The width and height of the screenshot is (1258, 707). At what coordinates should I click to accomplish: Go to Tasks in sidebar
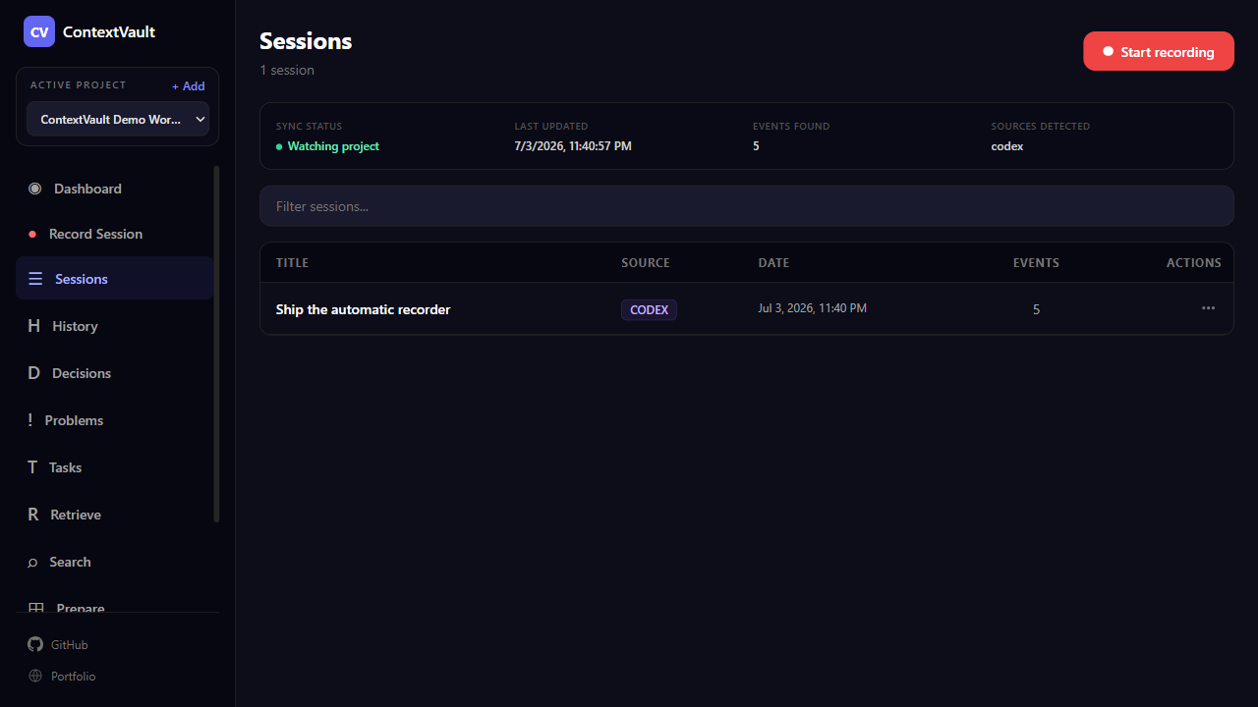tap(115, 467)
